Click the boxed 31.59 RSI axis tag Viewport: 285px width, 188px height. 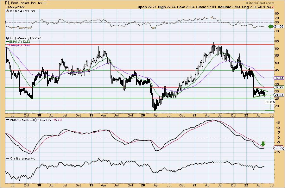click(279, 27)
